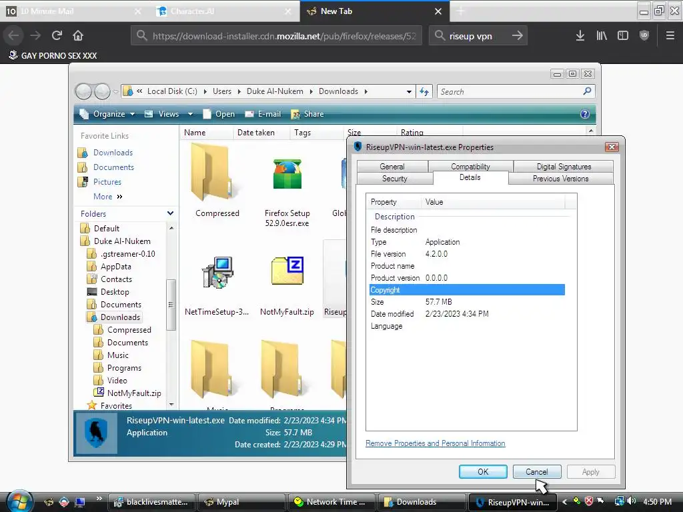Screen dimensions: 683x512
Task: Click the E-mail toolbar button
Action: tap(263, 114)
